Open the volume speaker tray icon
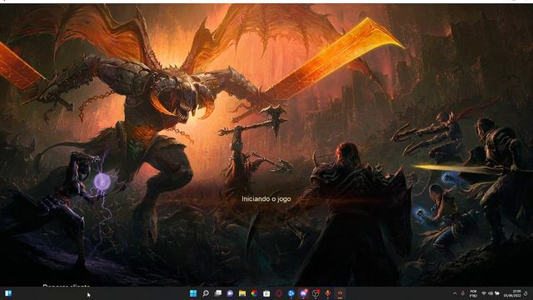Image resolution: width=533 pixels, height=300 pixels. click(491, 293)
